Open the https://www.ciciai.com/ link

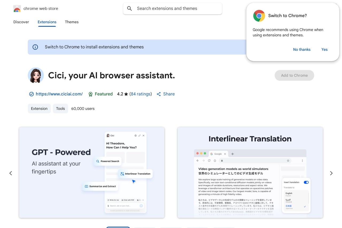coord(59,94)
